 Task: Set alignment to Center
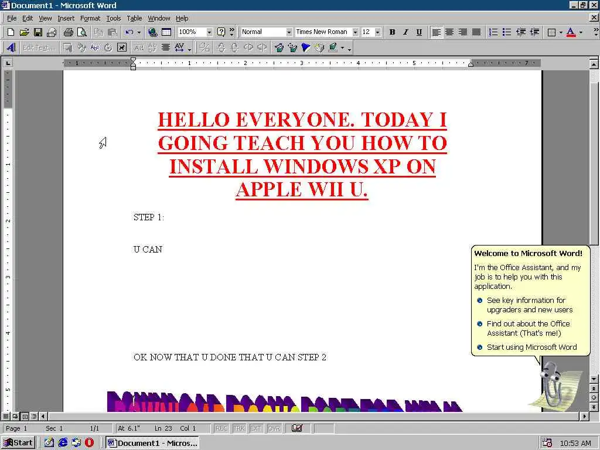449,32
